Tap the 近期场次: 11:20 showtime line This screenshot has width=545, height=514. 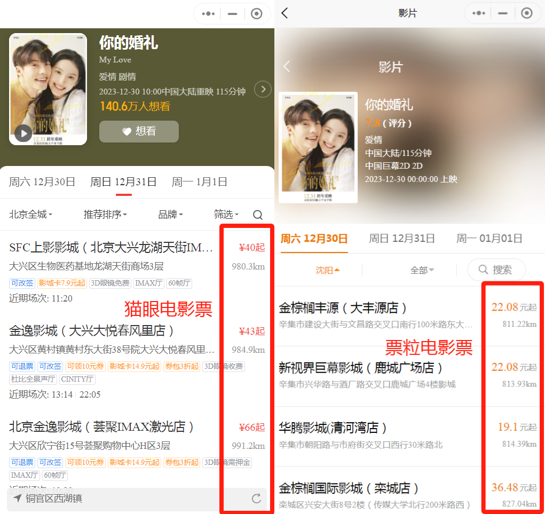41,298
